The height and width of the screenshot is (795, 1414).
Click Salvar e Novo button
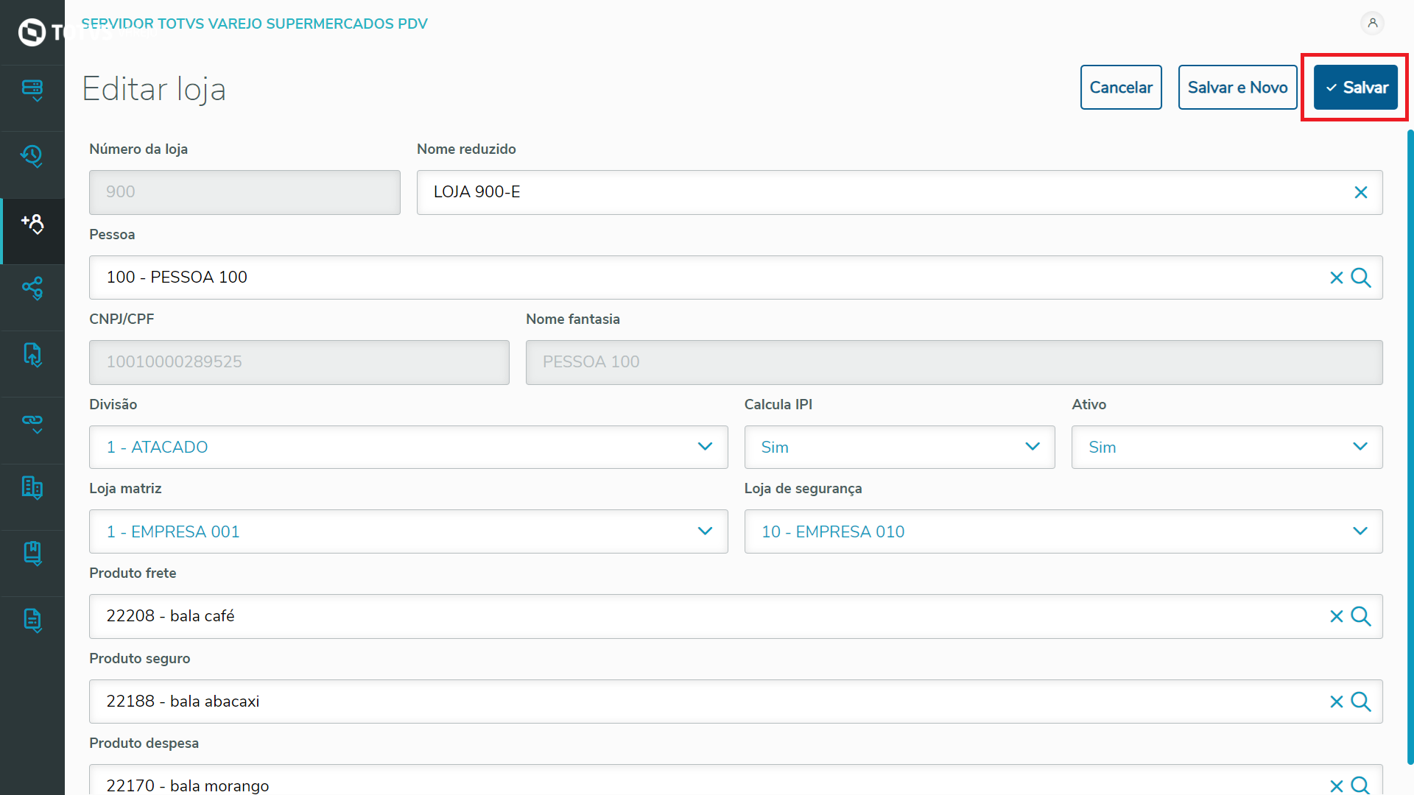pyautogui.click(x=1237, y=88)
